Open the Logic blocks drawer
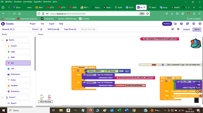 [18, 52]
